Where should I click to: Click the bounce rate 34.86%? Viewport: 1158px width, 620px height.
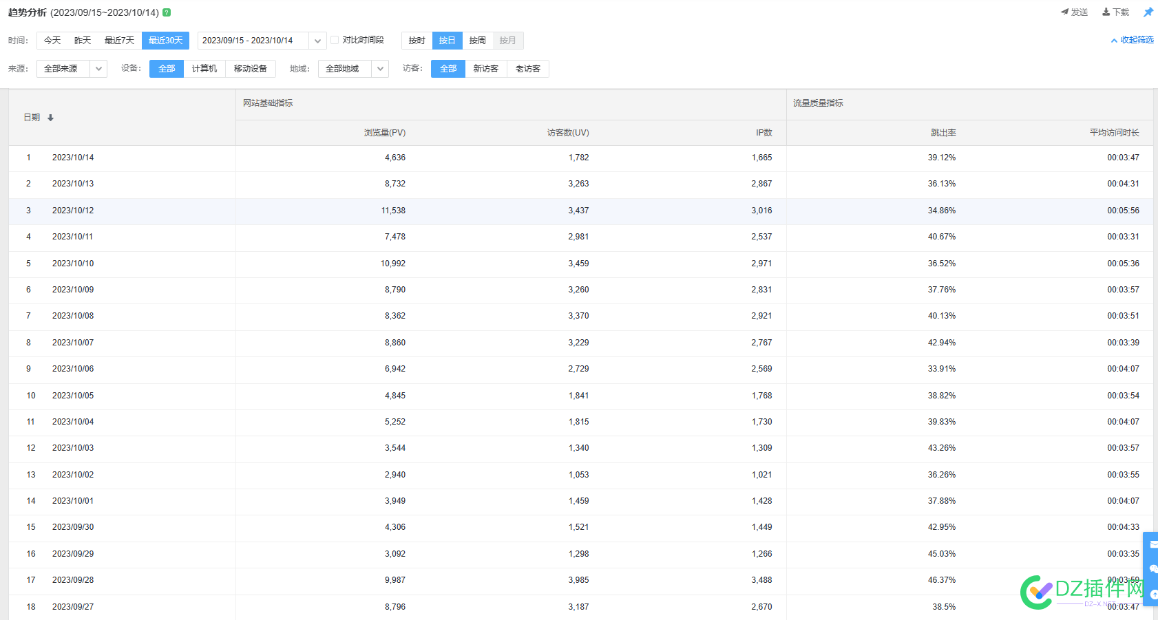tap(942, 211)
